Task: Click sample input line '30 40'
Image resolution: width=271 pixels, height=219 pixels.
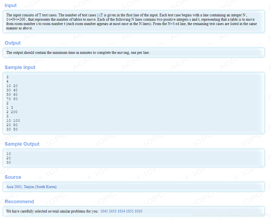Action: (x=12, y=90)
